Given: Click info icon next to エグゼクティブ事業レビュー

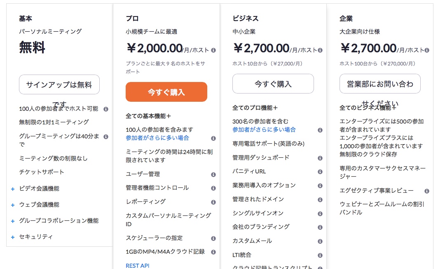Looking at the screenshot, I should pos(427,191).
